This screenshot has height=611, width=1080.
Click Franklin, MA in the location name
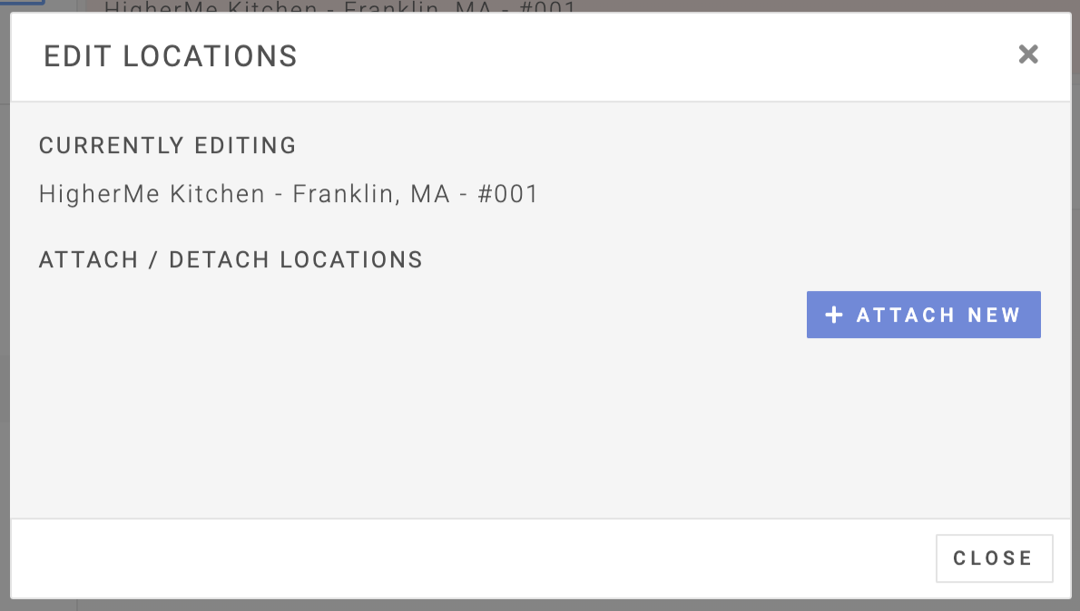371,194
